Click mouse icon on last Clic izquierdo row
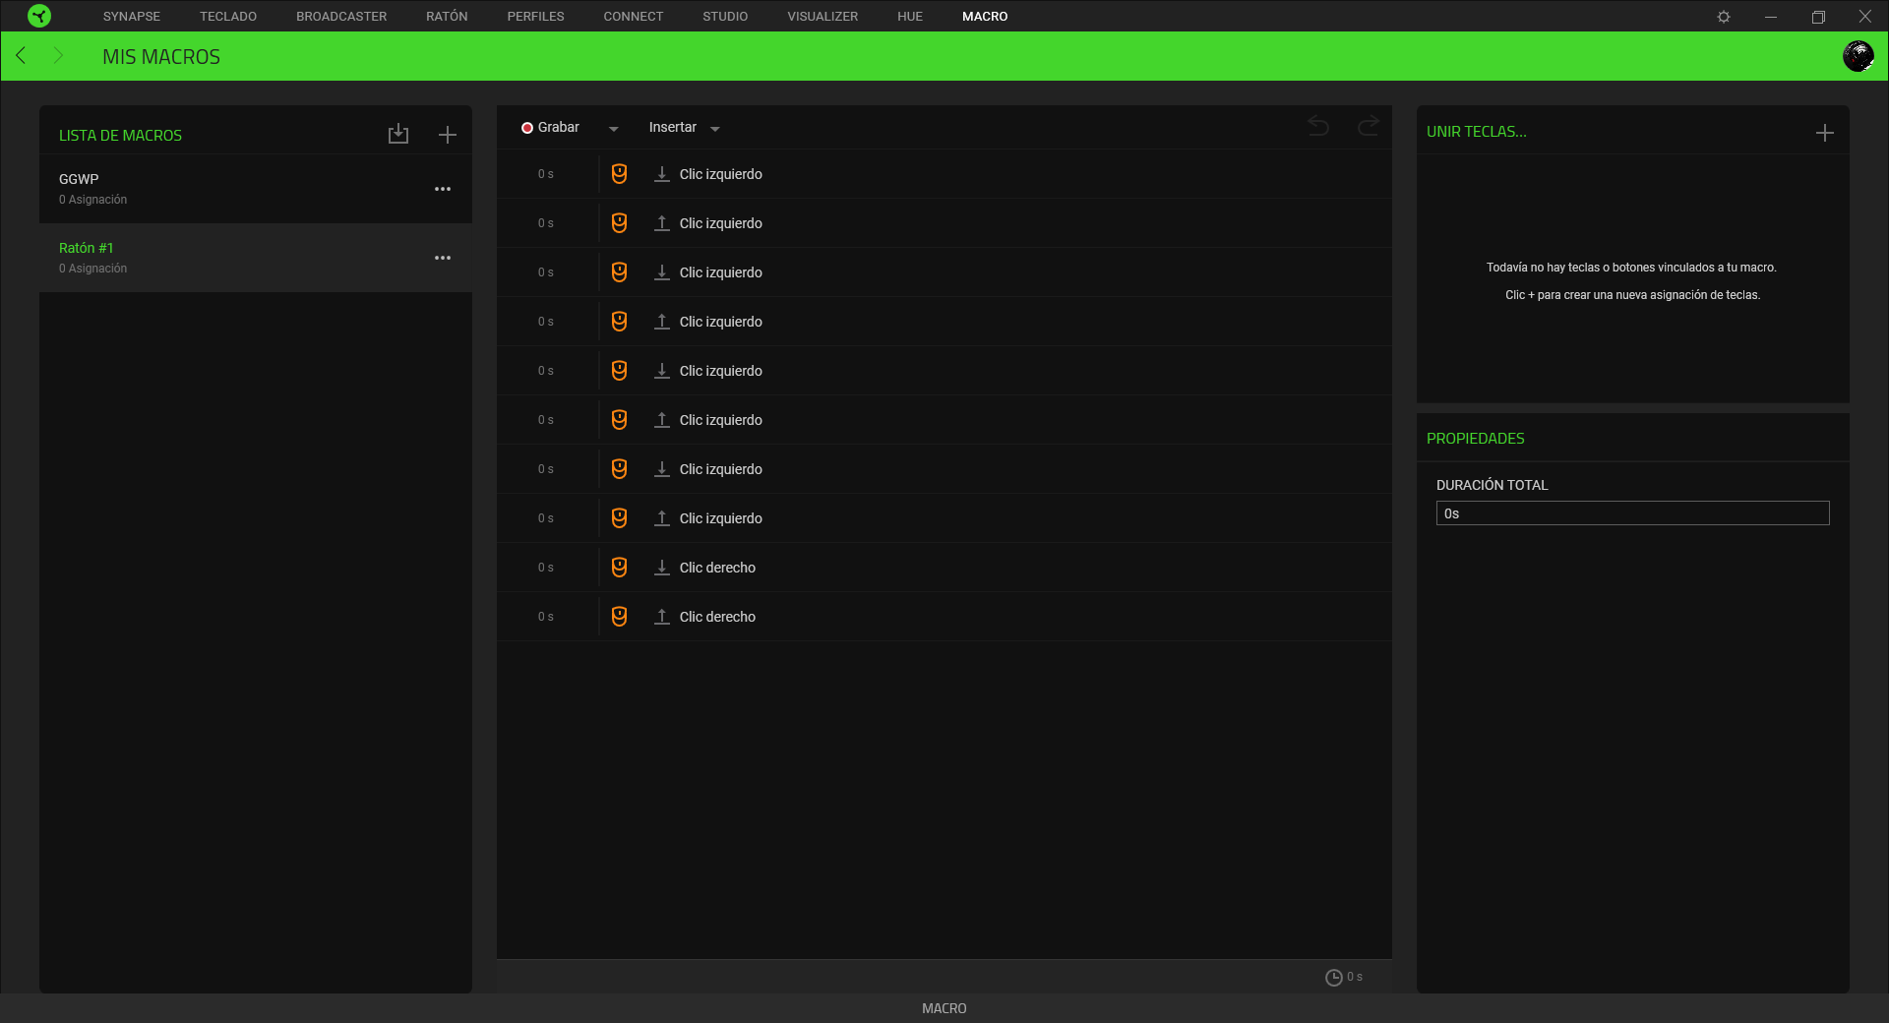 (619, 518)
